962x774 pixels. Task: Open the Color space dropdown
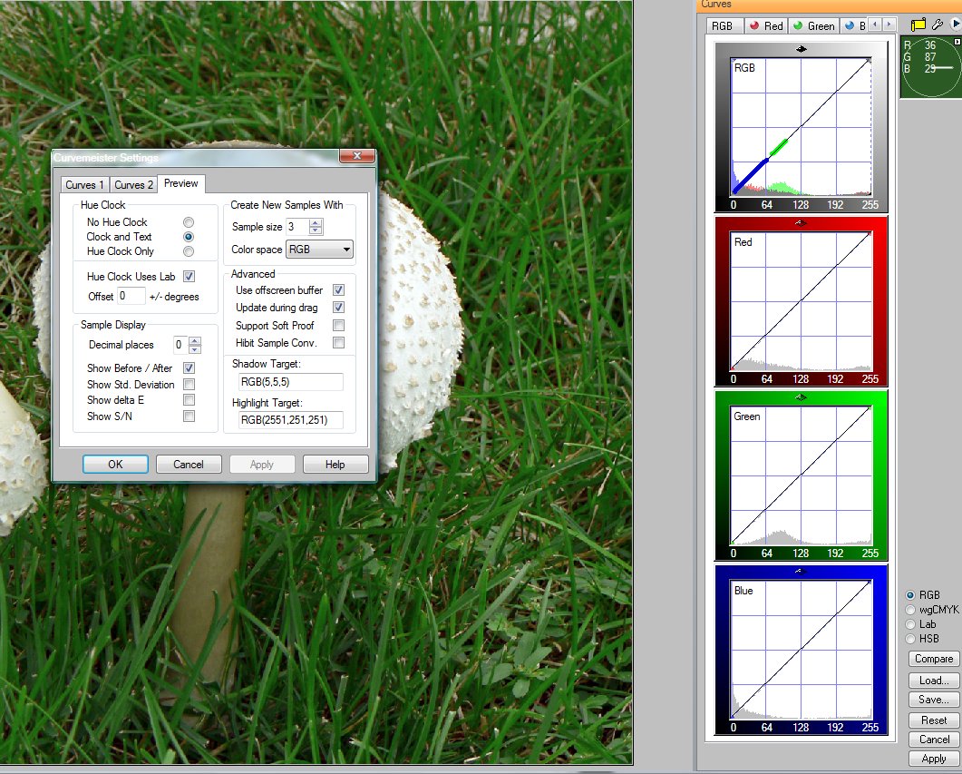point(319,250)
